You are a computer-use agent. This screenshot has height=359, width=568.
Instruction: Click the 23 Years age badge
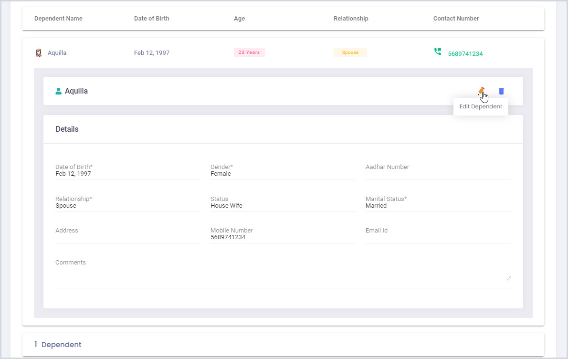[x=249, y=53]
